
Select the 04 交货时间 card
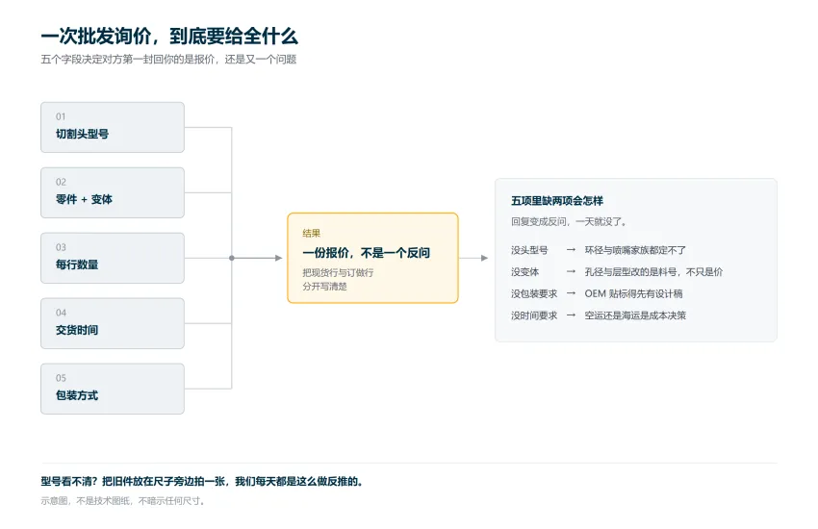point(113,323)
